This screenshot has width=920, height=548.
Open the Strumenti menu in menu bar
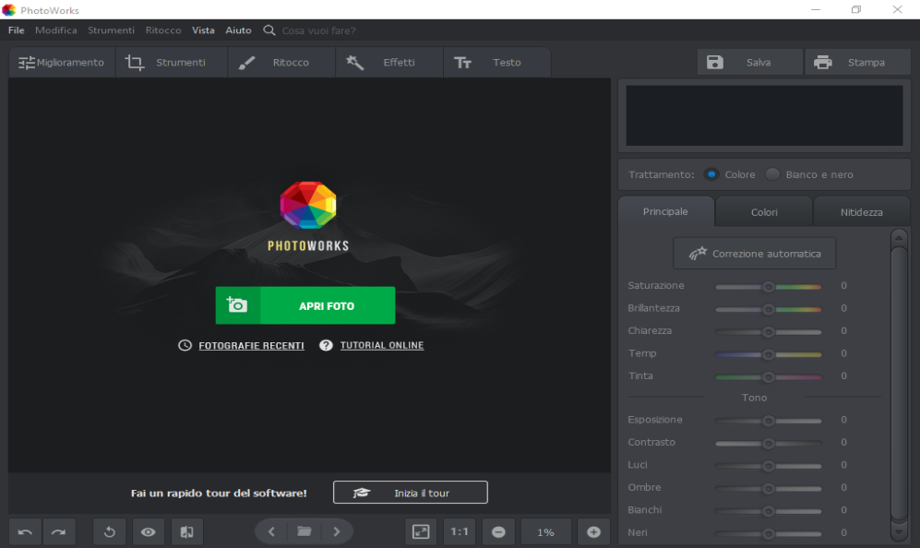click(x=111, y=30)
